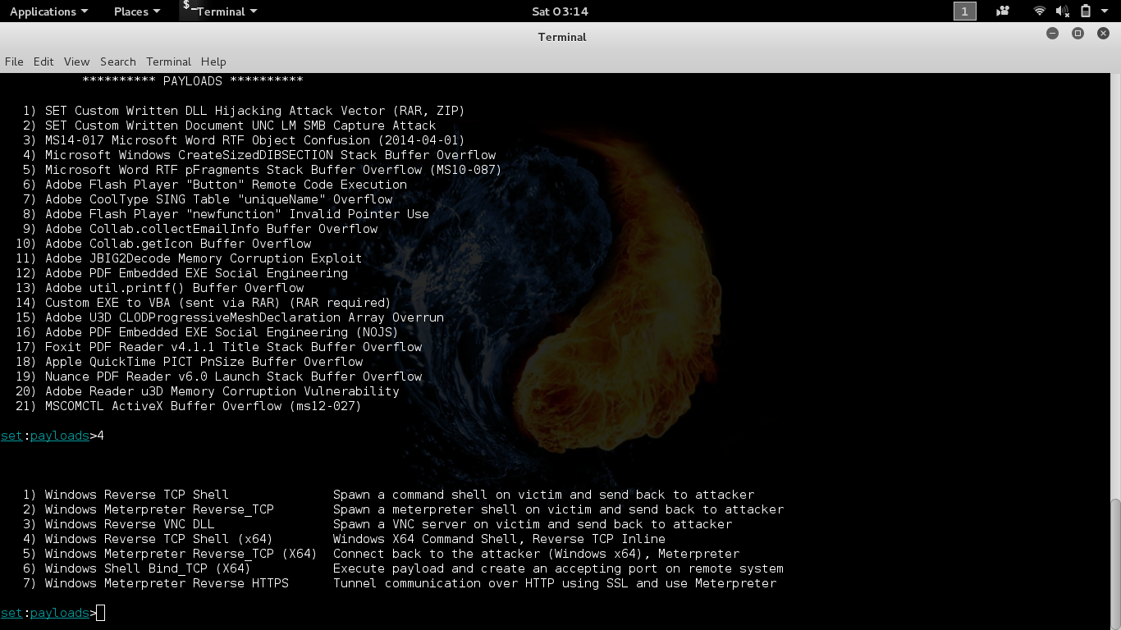Image resolution: width=1121 pixels, height=630 pixels.
Task: Click 'Apple QuickTime PICT PnSize Buffer Overflow' line
Action: point(204,362)
